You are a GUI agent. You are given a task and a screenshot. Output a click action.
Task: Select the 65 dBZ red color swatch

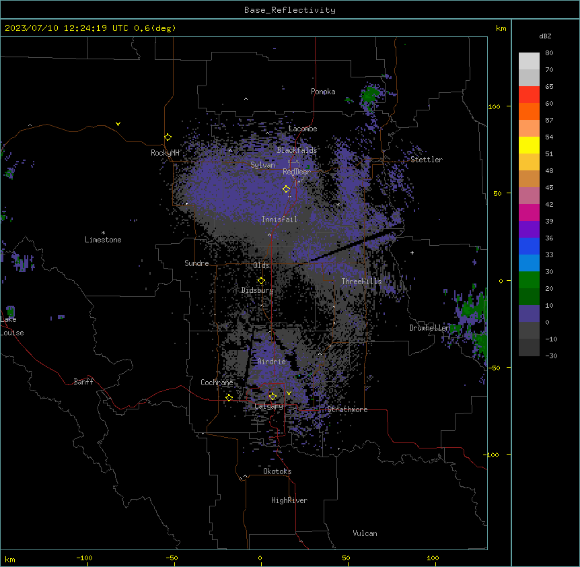[529, 94]
